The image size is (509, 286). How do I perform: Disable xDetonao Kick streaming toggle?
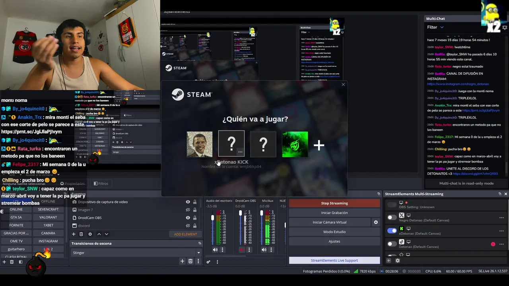click(x=392, y=230)
